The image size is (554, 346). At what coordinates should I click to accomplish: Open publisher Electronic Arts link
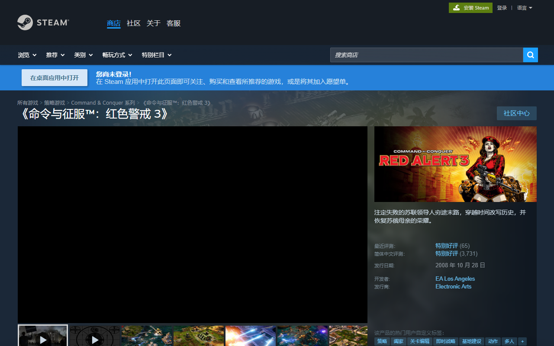pyautogui.click(x=453, y=286)
